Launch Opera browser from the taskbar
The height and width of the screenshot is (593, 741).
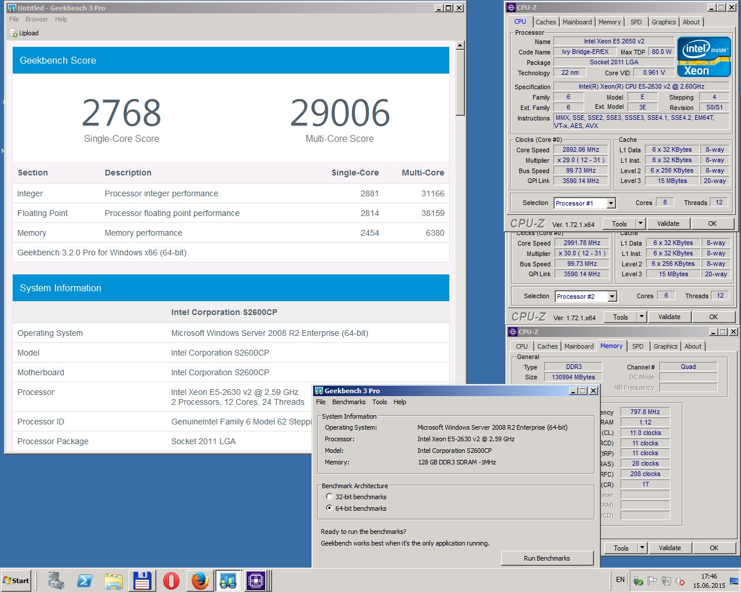pyautogui.click(x=171, y=580)
